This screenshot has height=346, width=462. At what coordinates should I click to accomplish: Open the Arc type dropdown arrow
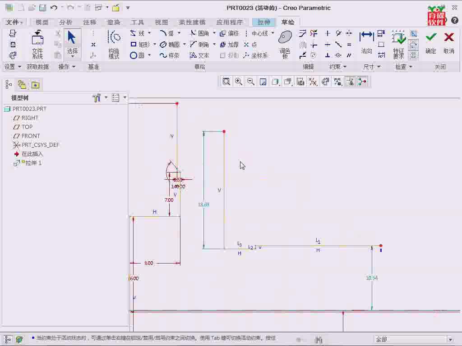(x=179, y=33)
